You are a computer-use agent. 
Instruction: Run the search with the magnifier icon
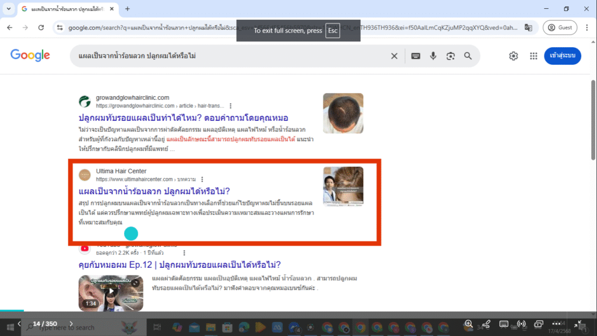pyautogui.click(x=468, y=55)
